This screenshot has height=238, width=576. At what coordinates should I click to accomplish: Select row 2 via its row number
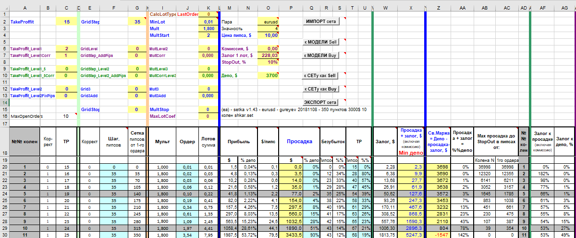pos(4,22)
